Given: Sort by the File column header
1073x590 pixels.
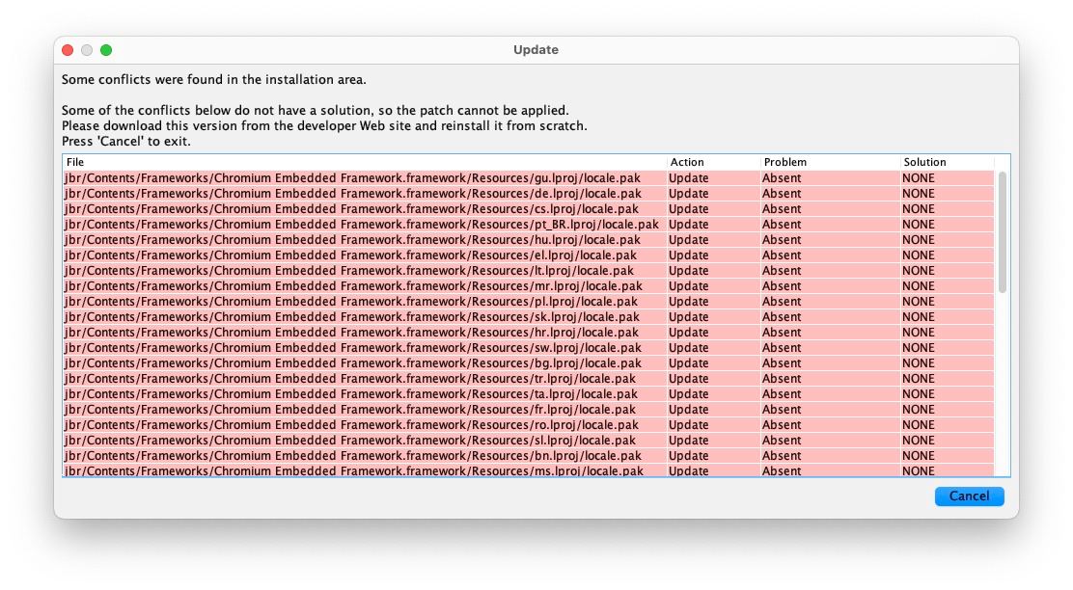Looking at the screenshot, I should [x=365, y=162].
